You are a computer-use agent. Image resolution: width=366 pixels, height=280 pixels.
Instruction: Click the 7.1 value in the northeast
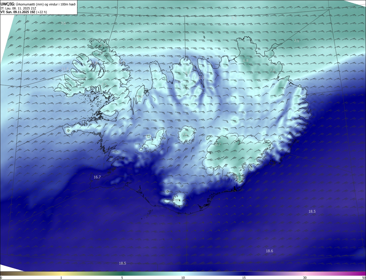click(x=297, y=41)
